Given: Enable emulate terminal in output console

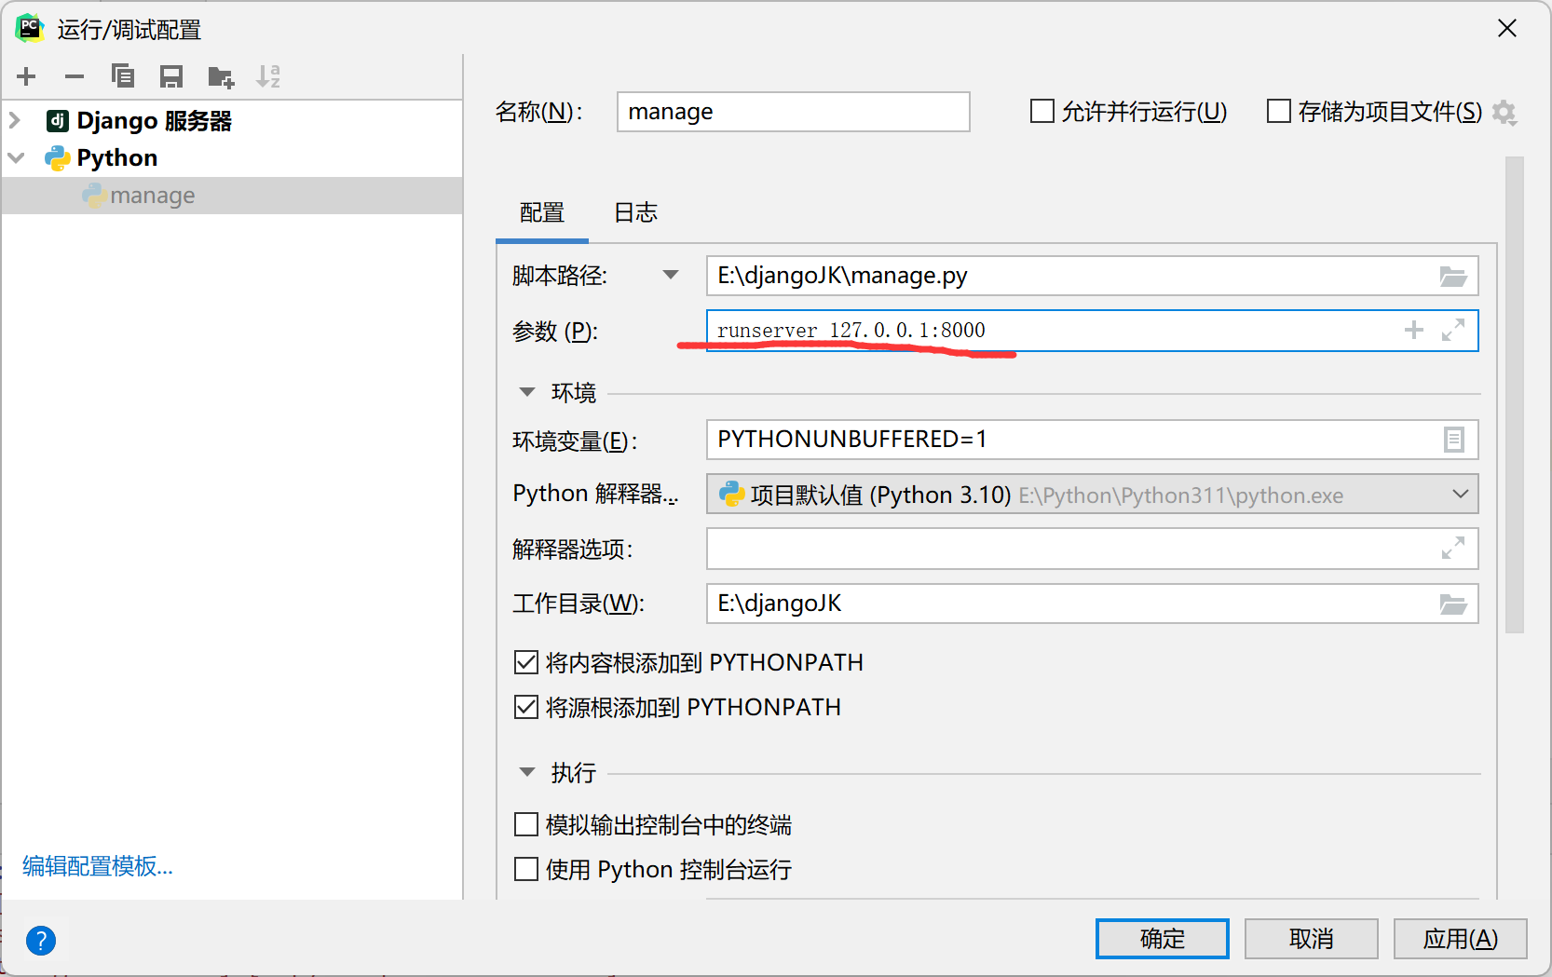Looking at the screenshot, I should (x=526, y=824).
